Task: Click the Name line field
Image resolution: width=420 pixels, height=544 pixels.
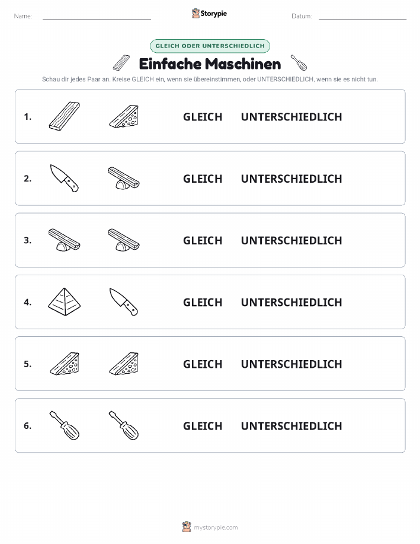Action: tap(97, 17)
